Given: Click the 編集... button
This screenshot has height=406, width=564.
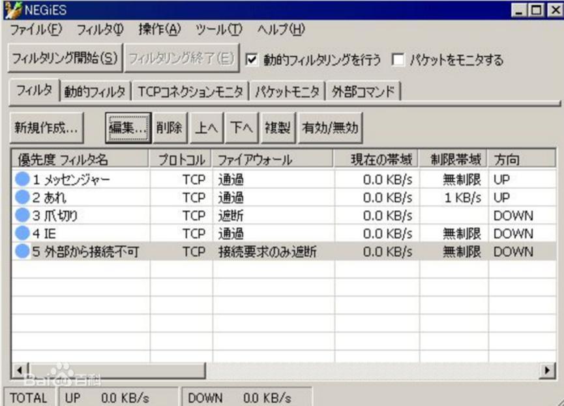Looking at the screenshot, I should [128, 128].
